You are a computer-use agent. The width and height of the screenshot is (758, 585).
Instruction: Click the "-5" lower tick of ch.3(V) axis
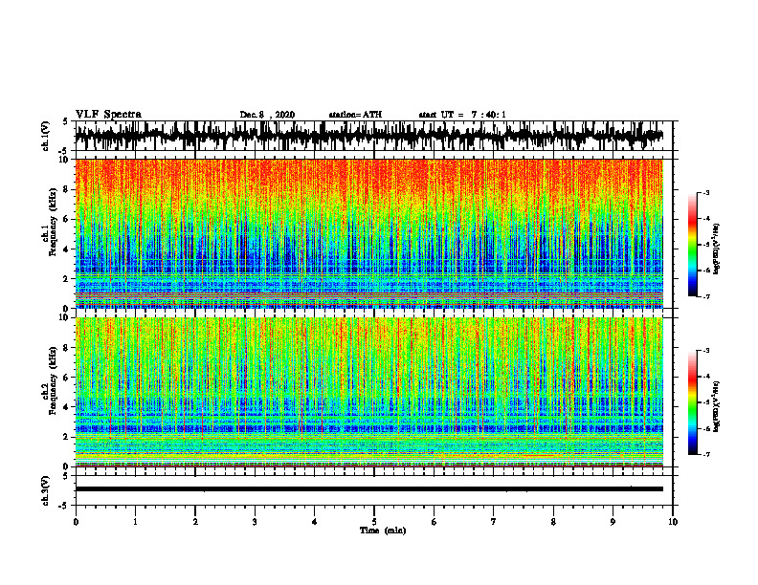pos(65,506)
